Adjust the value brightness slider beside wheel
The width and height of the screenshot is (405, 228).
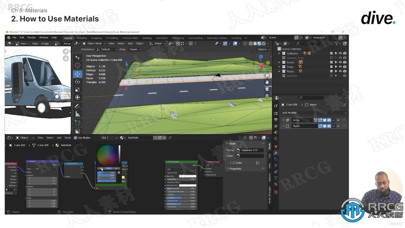pyautogui.click(x=119, y=155)
